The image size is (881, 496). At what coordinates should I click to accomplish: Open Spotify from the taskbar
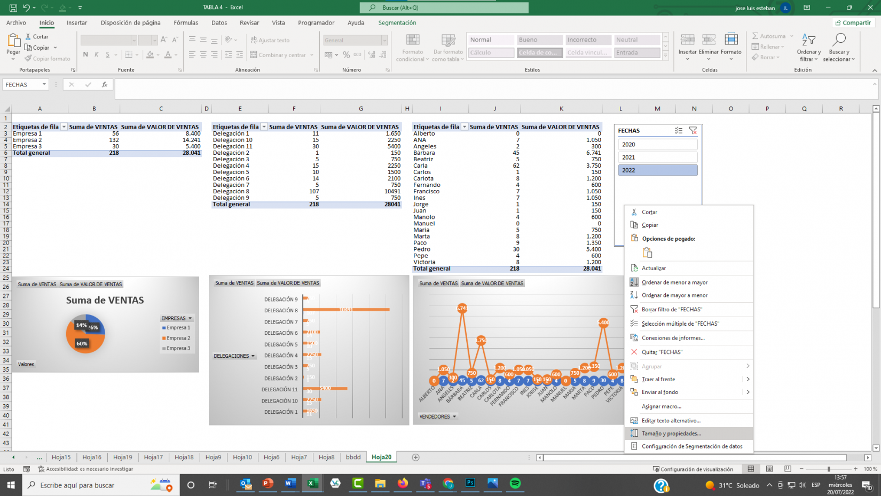[515, 484]
